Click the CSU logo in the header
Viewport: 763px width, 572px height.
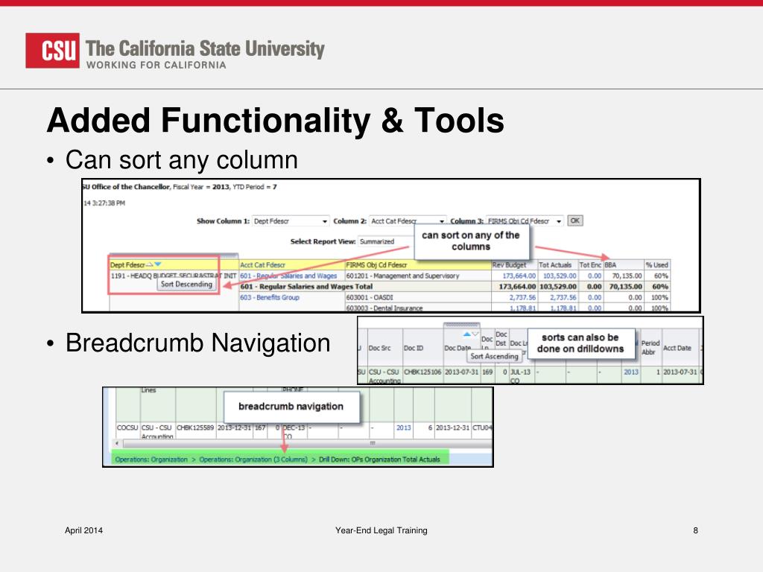click(x=53, y=50)
